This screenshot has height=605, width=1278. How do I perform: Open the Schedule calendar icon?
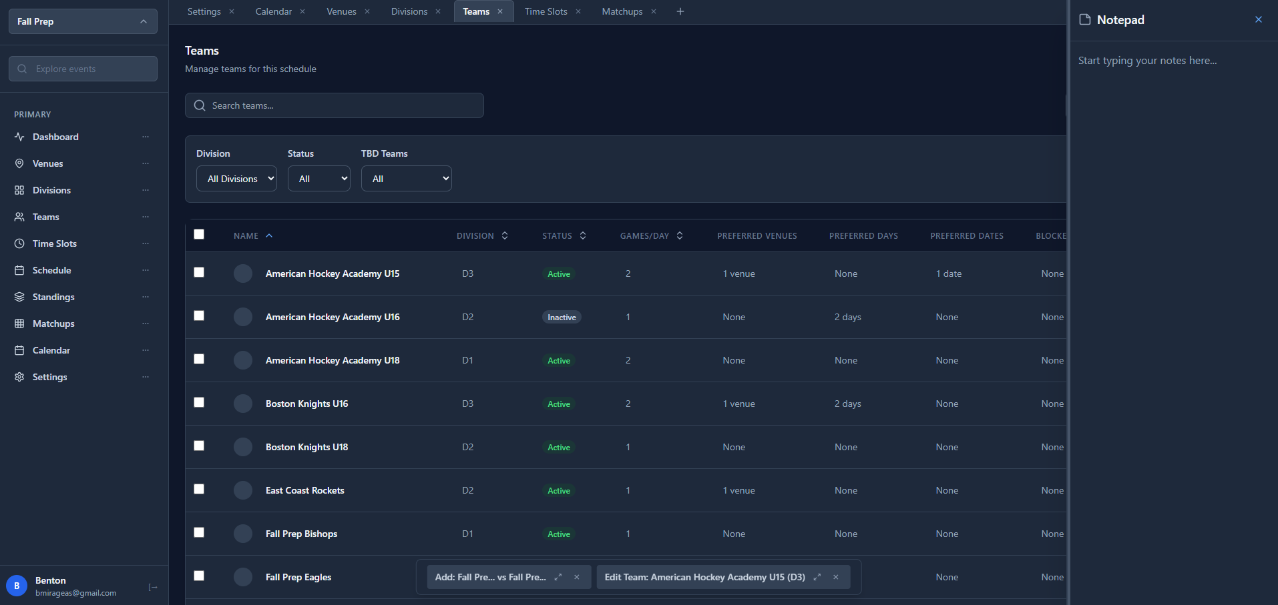pos(20,270)
